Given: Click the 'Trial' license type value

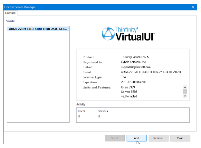Looking at the screenshot, I should click(x=124, y=77).
